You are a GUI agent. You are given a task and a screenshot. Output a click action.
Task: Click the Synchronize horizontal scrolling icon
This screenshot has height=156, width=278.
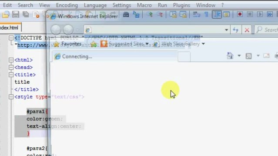[183, 14]
